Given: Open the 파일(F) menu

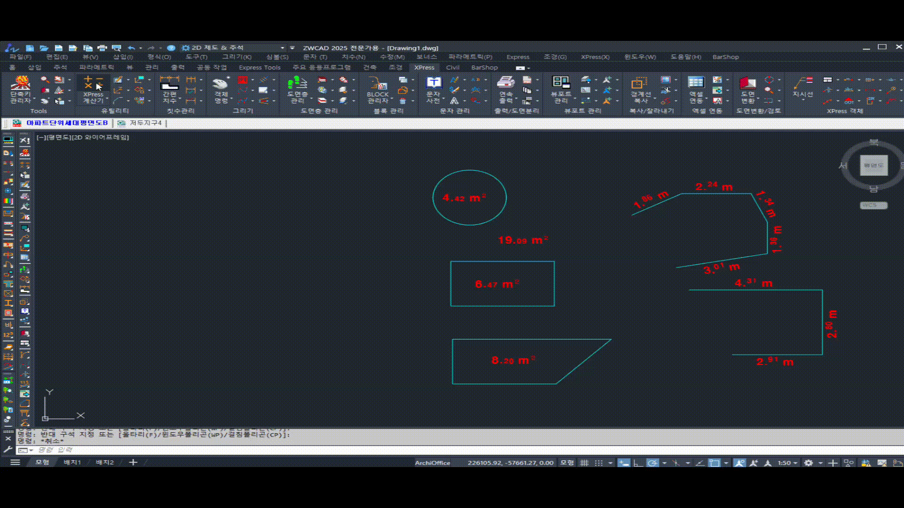Looking at the screenshot, I should [20, 57].
